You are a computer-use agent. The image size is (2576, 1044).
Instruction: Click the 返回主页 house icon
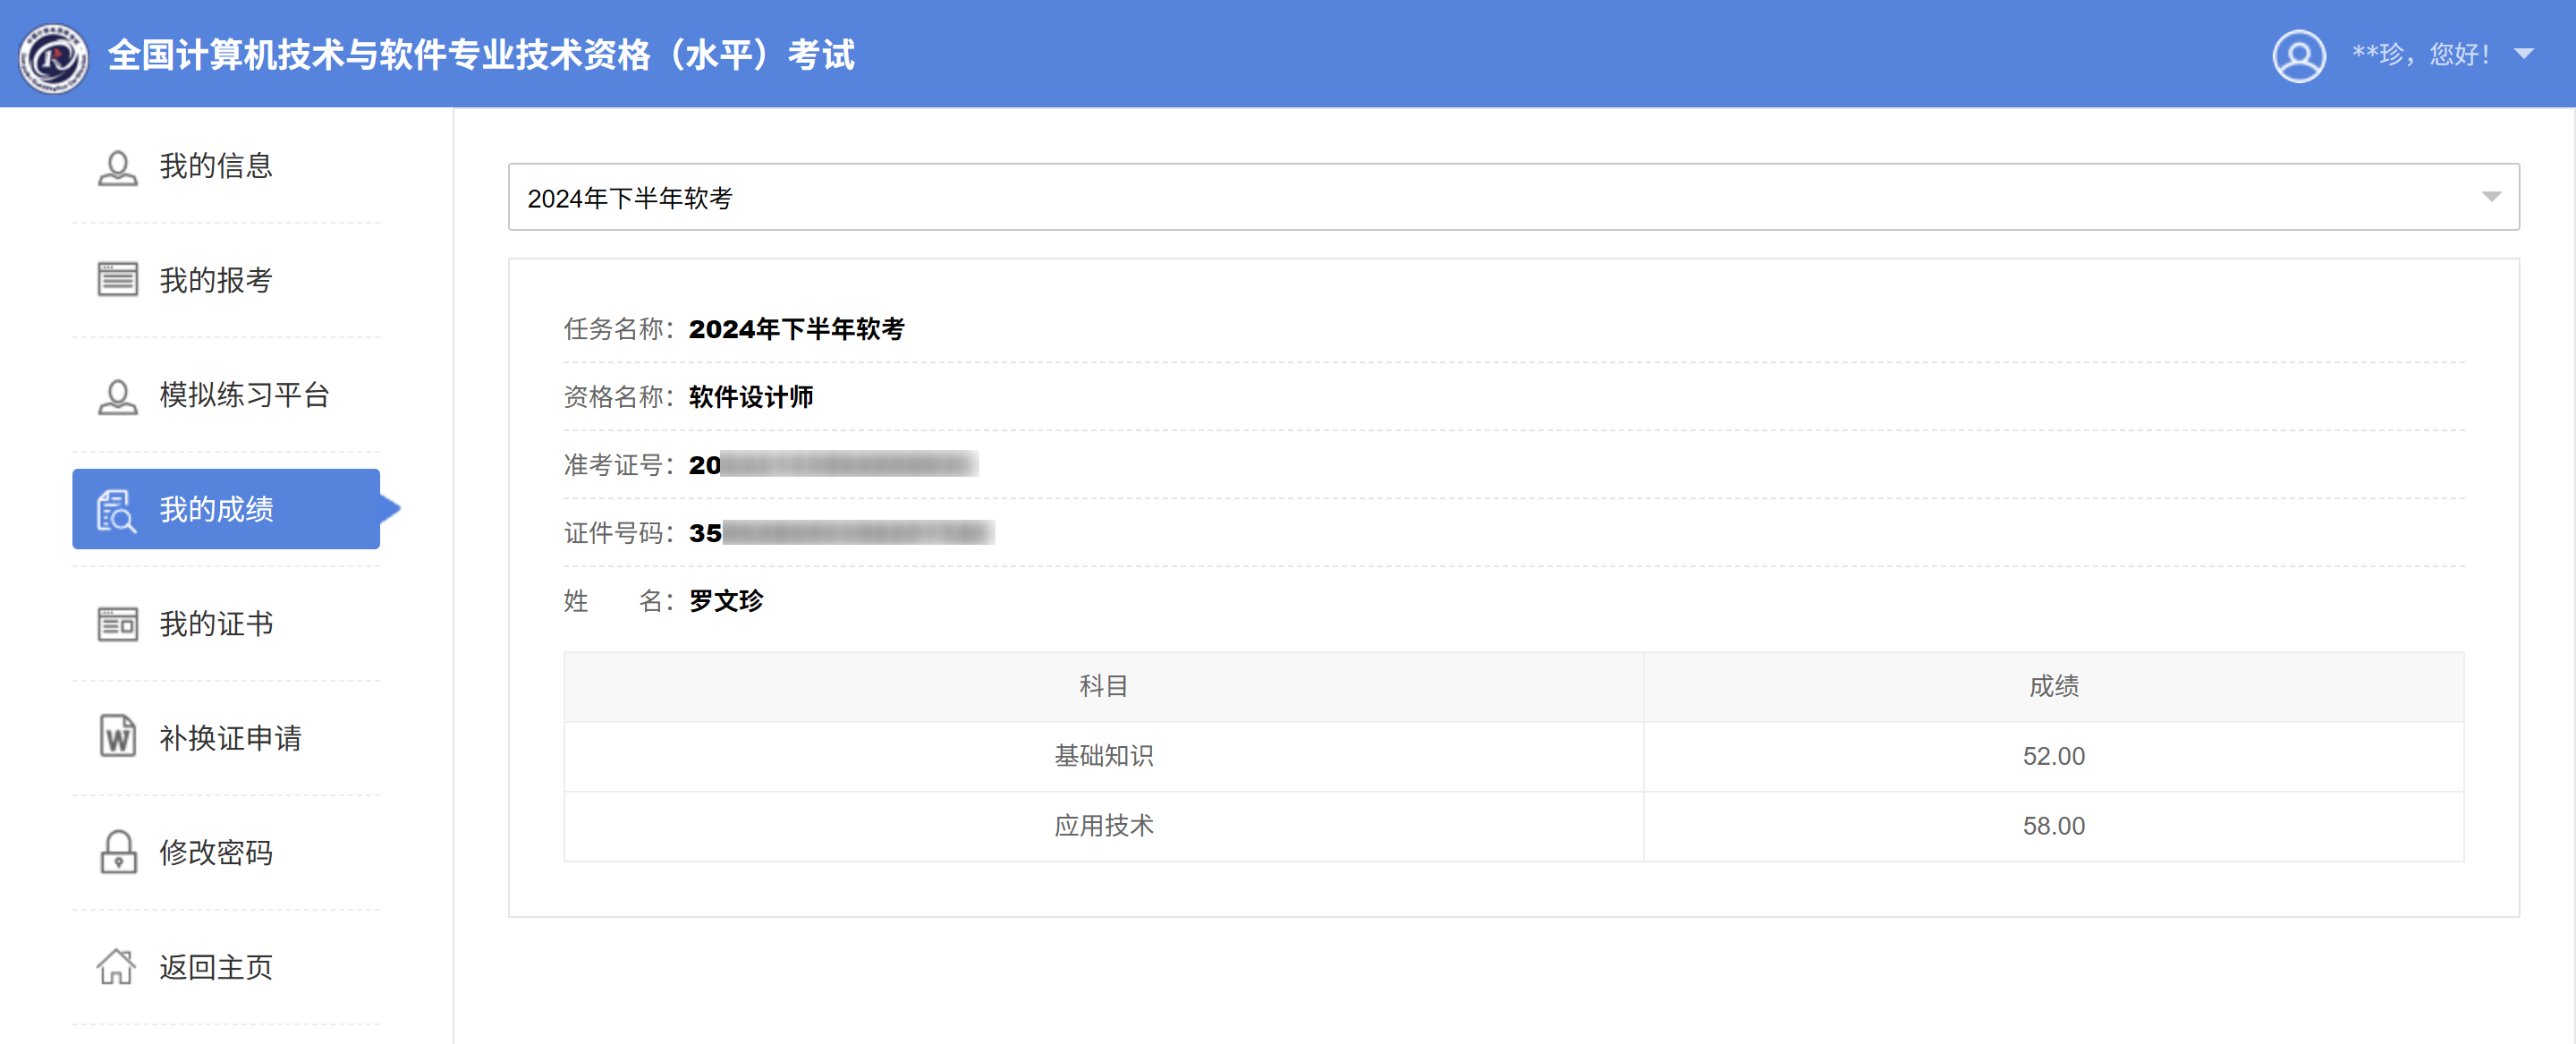(x=116, y=967)
